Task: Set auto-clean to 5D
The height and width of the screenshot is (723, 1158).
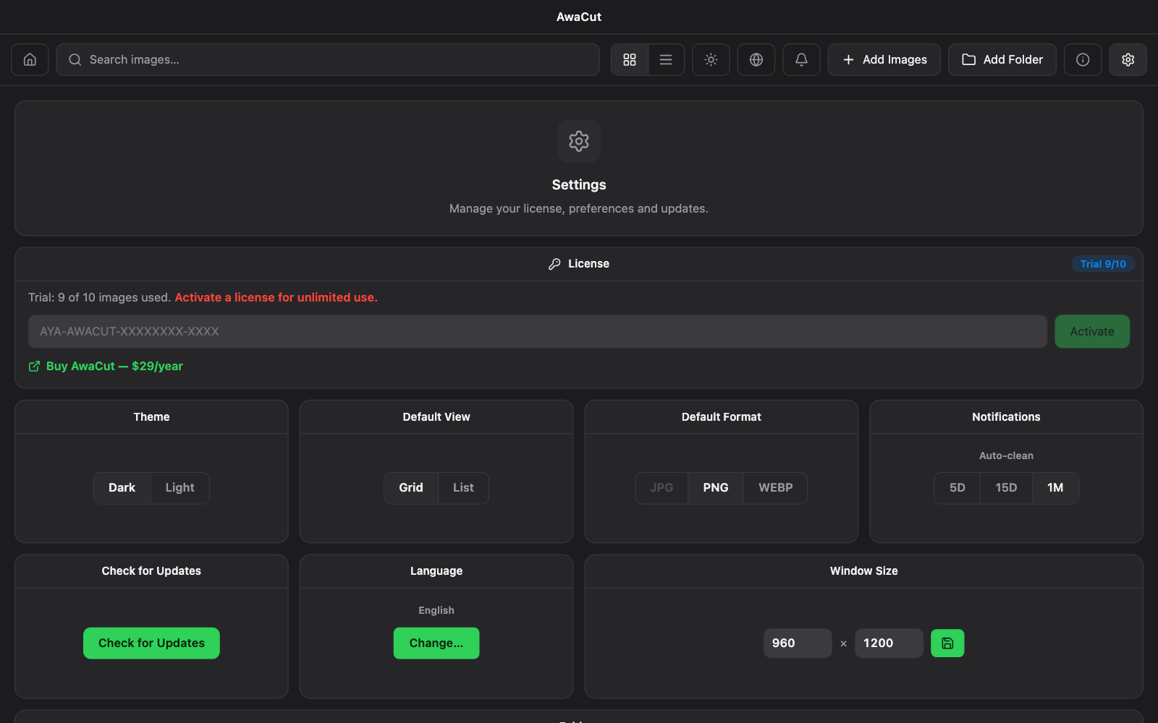Action: 957,488
